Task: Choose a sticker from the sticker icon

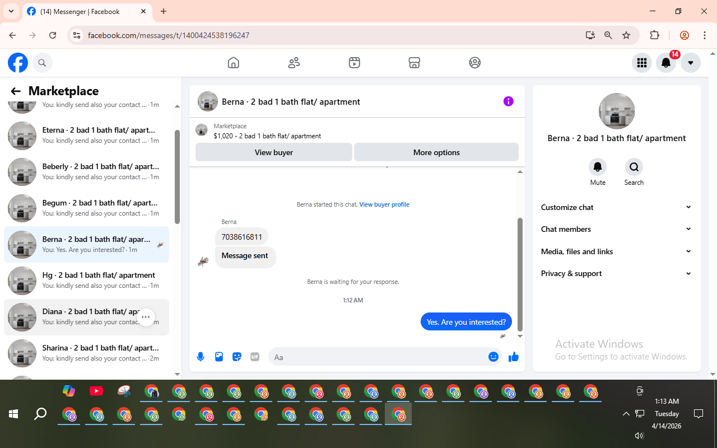Action: pos(237,357)
